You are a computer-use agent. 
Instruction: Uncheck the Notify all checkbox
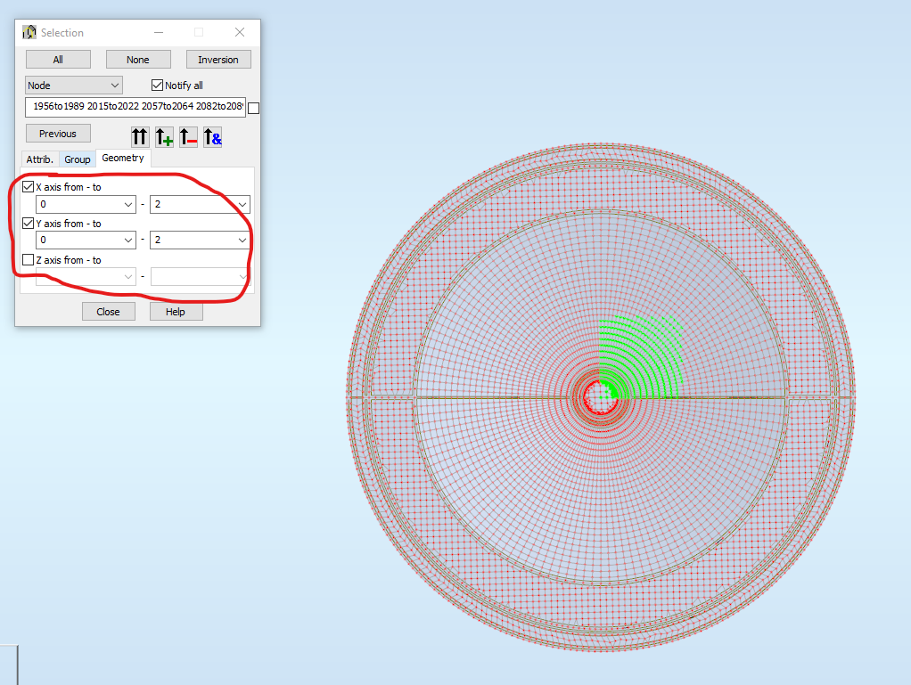[156, 85]
